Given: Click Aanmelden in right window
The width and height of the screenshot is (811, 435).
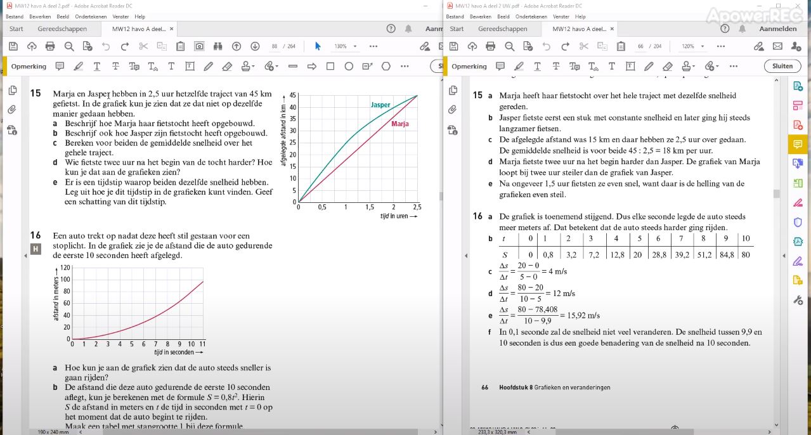Looking at the screenshot, I should point(778,29).
